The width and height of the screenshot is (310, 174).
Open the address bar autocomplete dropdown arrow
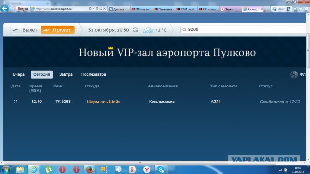(x=93, y=9)
